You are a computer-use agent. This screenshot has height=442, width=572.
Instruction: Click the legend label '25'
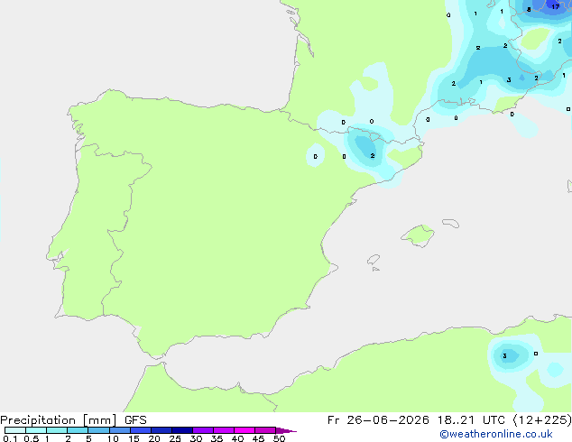[175, 438]
